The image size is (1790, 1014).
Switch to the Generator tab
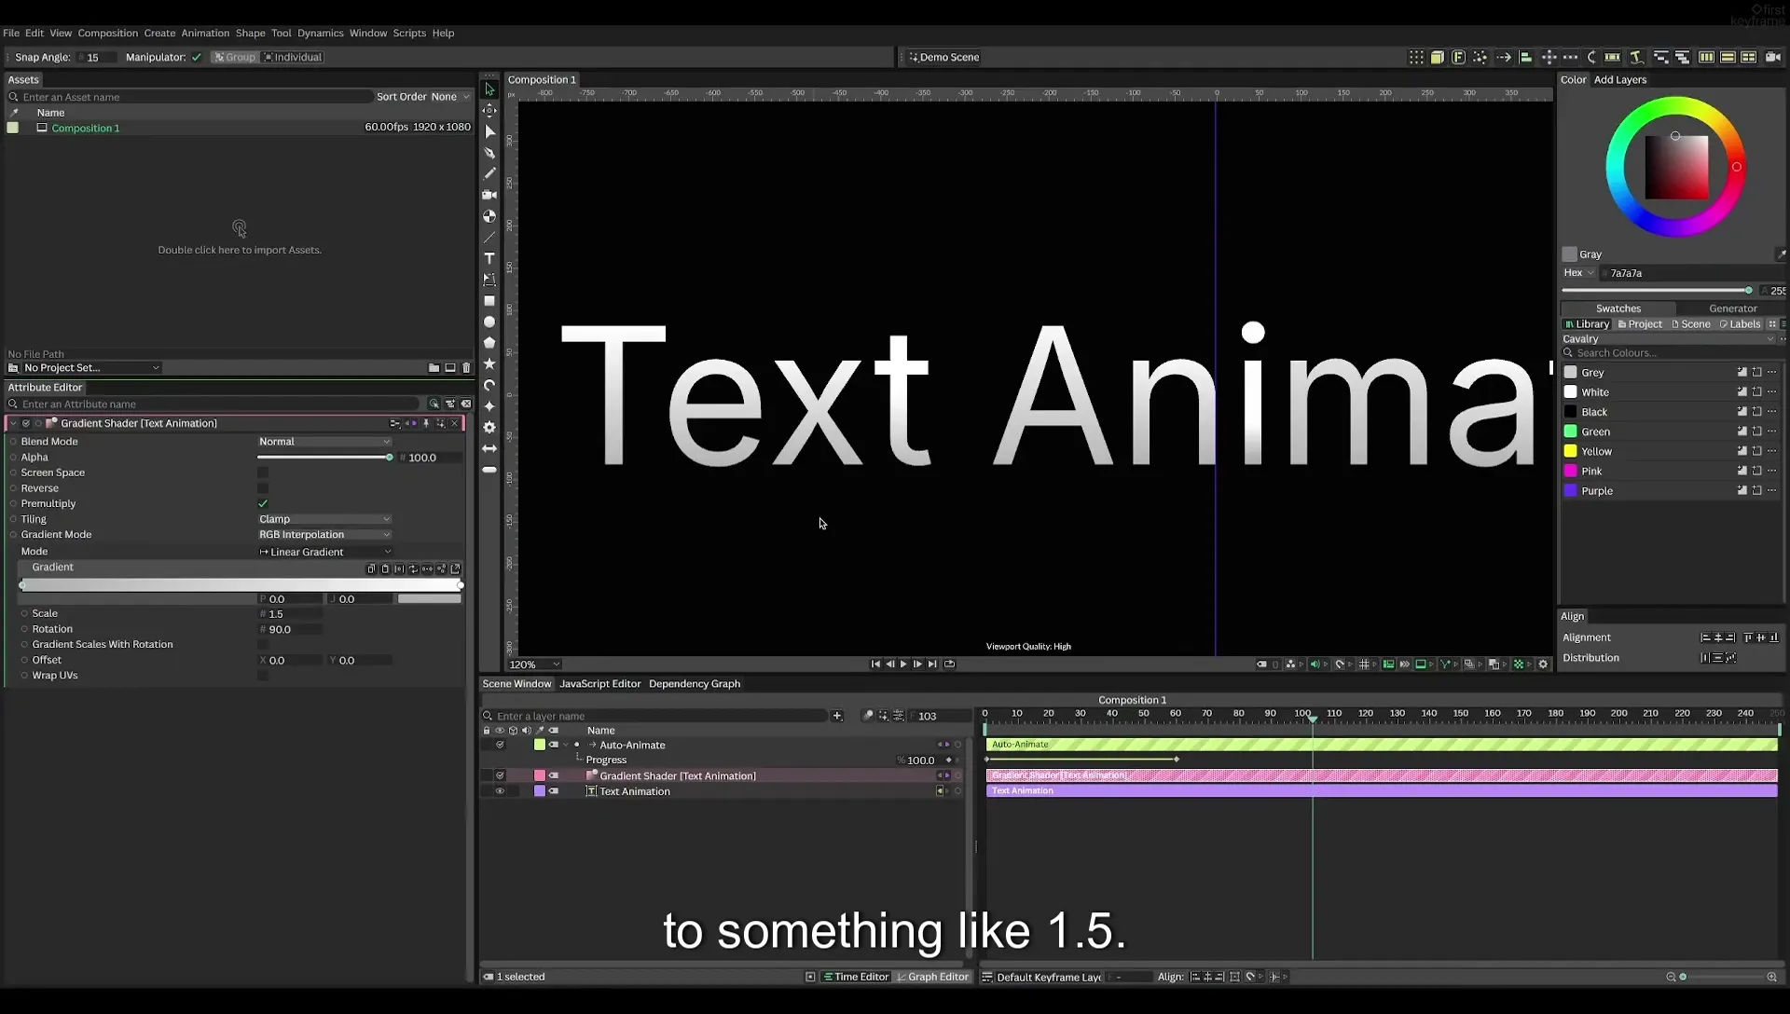coord(1732,308)
